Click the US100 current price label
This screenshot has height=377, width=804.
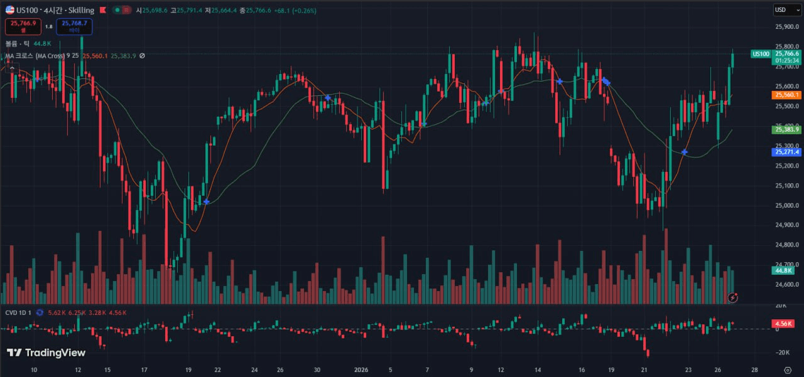click(x=787, y=54)
